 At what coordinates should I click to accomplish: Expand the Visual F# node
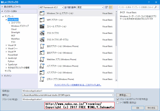(6, 52)
